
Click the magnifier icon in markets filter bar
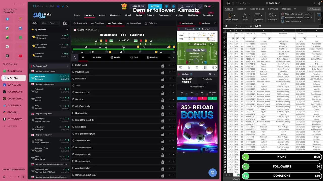pos(75,57)
